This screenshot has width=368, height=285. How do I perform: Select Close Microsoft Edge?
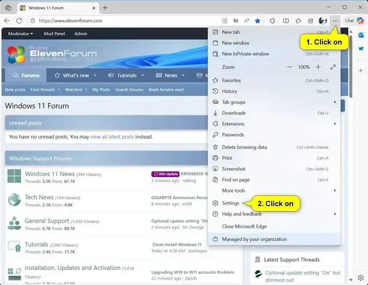(274, 226)
